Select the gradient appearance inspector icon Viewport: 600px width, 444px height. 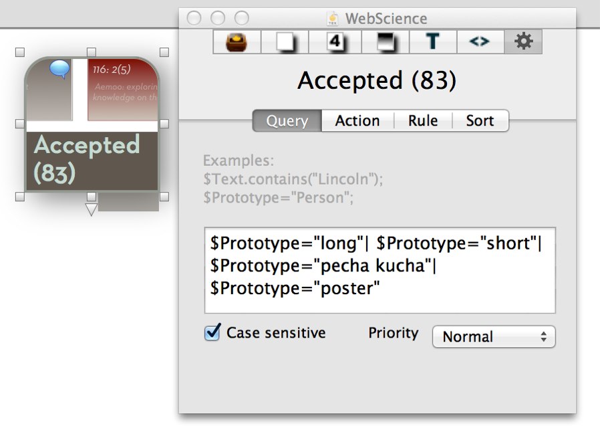pos(386,41)
